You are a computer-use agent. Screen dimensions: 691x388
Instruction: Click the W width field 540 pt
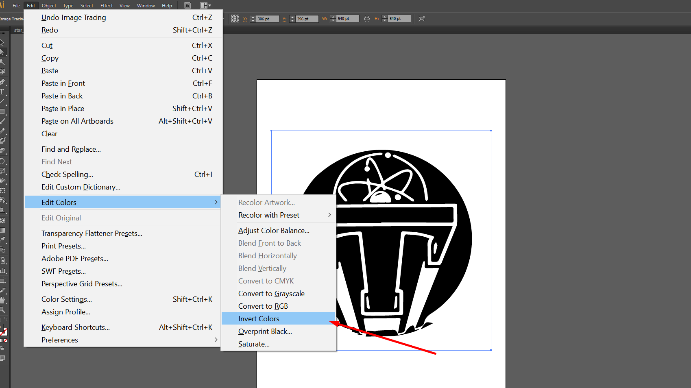point(347,19)
